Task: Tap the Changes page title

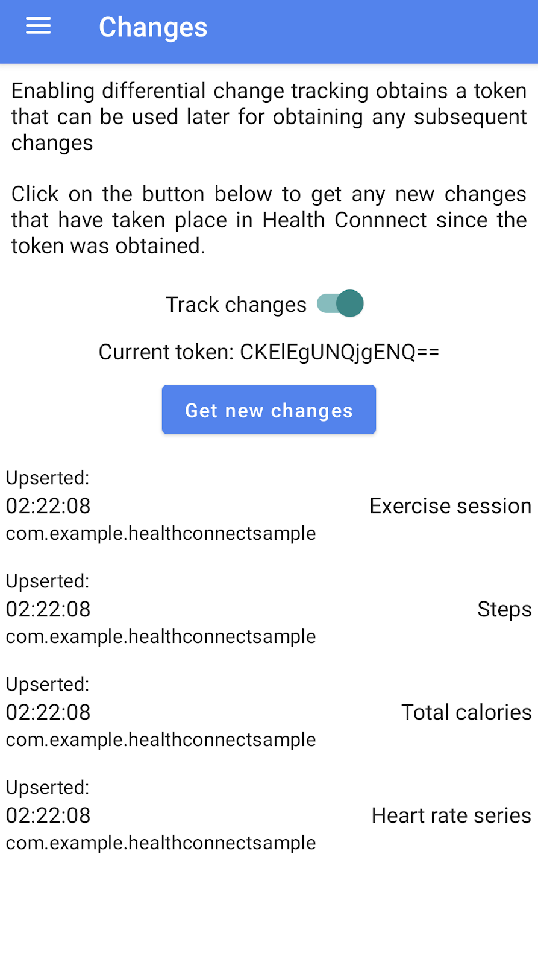Action: pyautogui.click(x=153, y=28)
